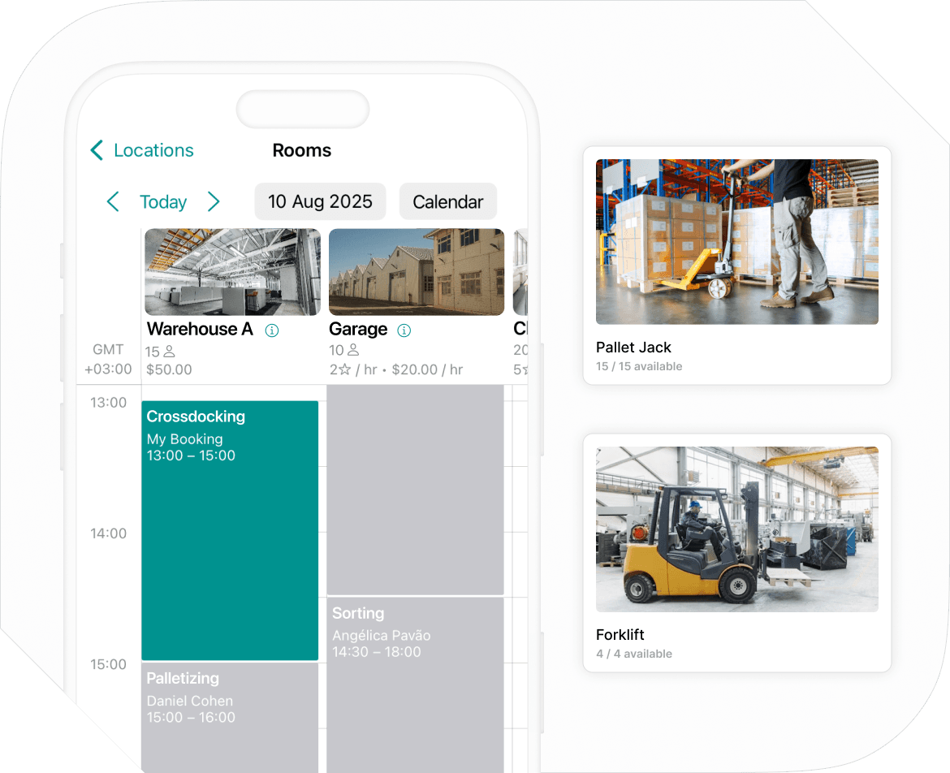The image size is (950, 773).
Task: Open info for the Garage room
Action: click(x=404, y=330)
